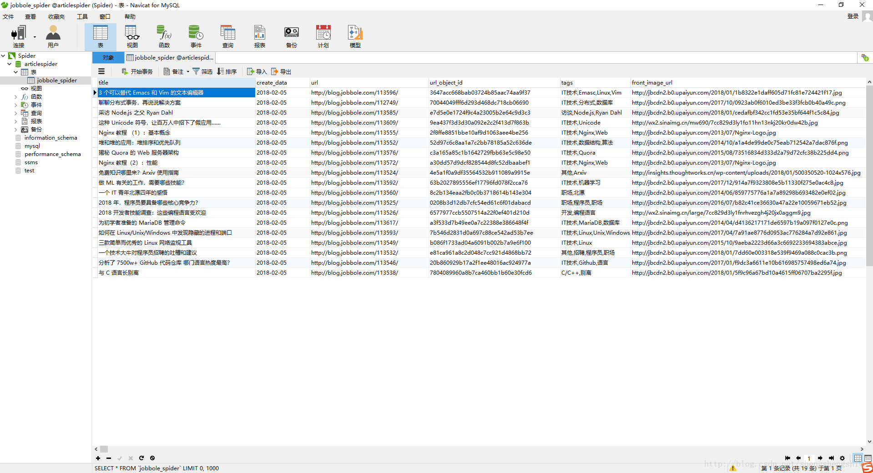The width and height of the screenshot is (873, 473).
Task: Click the 导出 export button
Action: (281, 71)
